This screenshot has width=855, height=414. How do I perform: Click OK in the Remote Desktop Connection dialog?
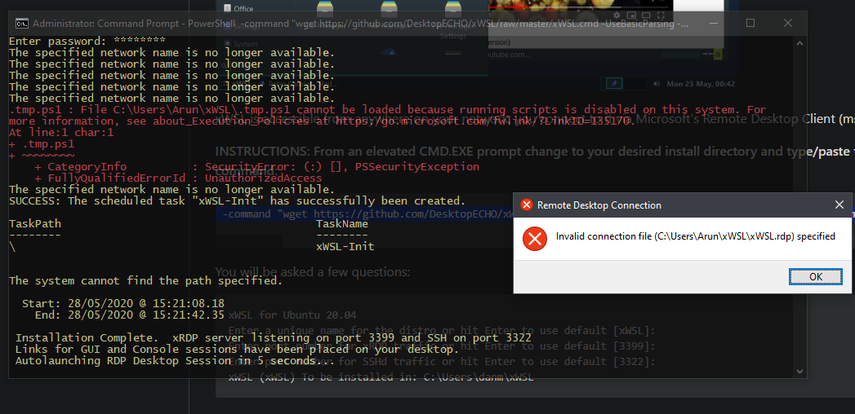tap(816, 276)
